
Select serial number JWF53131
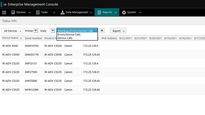click(x=31, y=63)
